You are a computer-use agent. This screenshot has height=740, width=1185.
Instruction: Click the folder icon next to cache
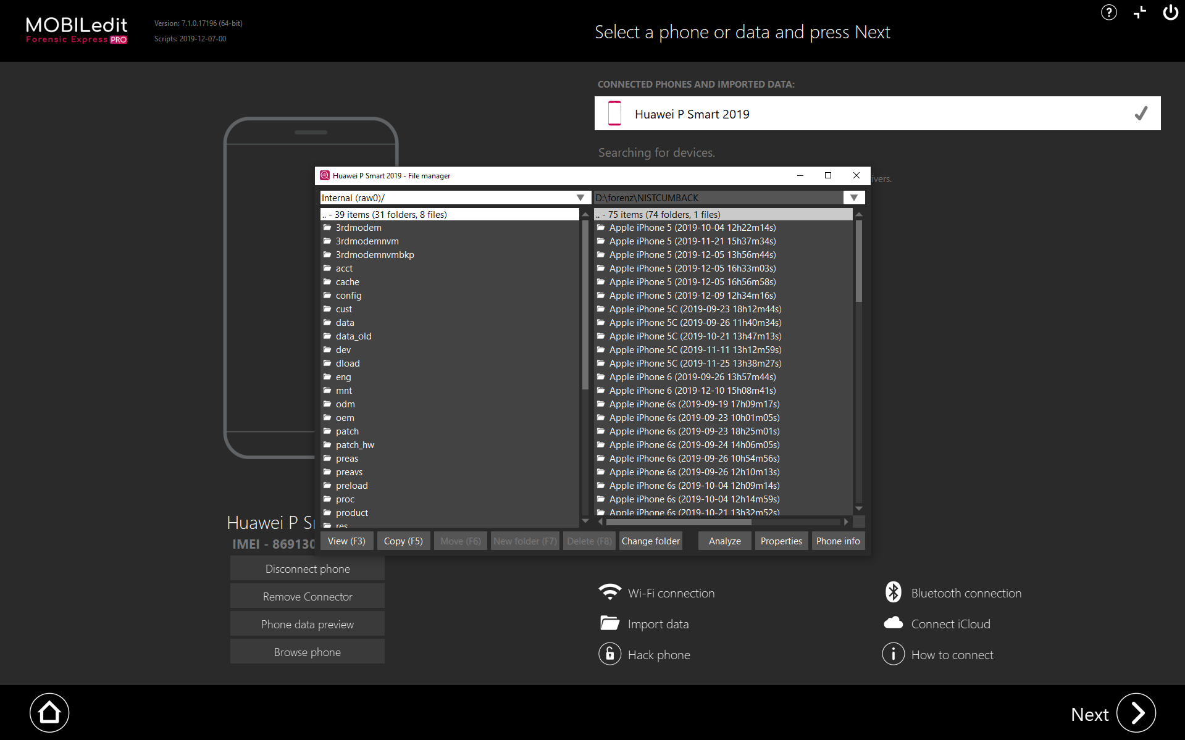327,282
